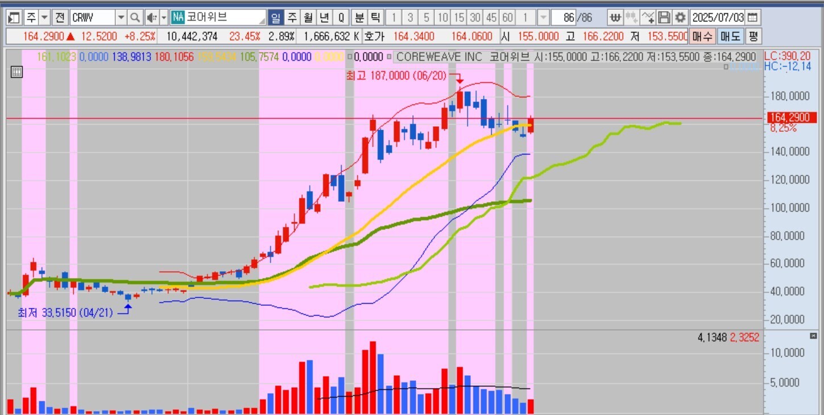Viewport: 824px width, 415px height.
Task: Toggle the daily 일 period button
Action: [x=276, y=18]
